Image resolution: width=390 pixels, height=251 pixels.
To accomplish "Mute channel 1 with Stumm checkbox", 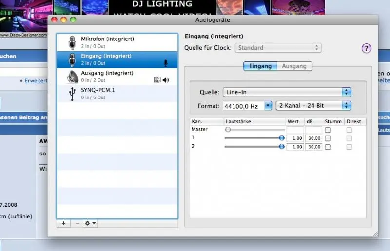I will [328, 138].
